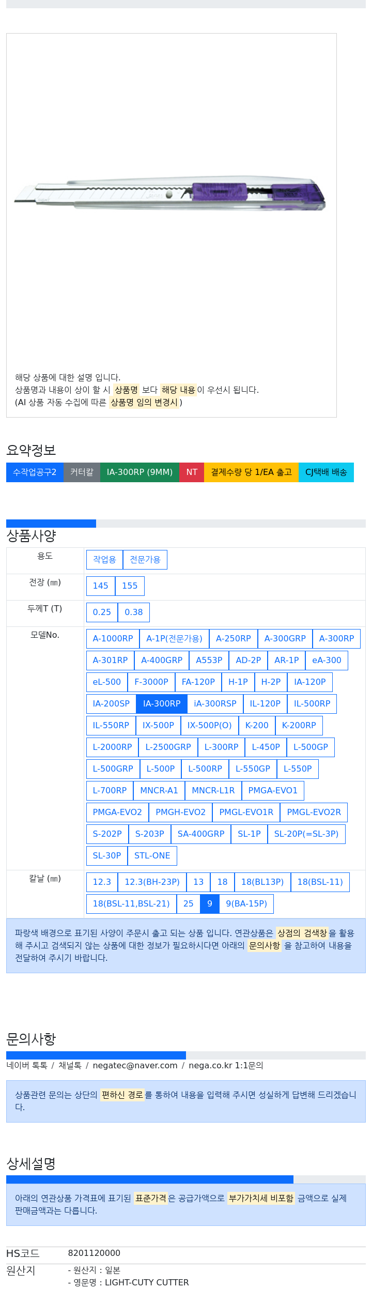Click the cutter knife product image
The width and height of the screenshot is (372, 1289).
click(169, 195)
